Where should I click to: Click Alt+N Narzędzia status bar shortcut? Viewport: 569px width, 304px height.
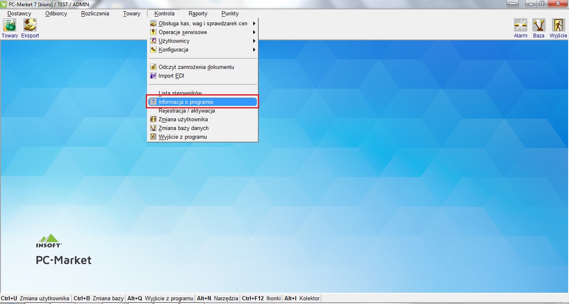point(217,298)
